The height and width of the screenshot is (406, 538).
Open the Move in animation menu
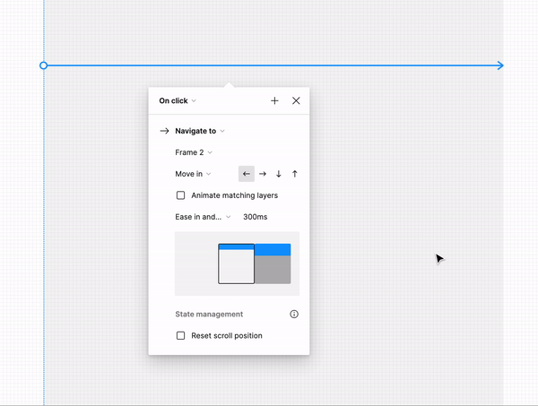193,174
